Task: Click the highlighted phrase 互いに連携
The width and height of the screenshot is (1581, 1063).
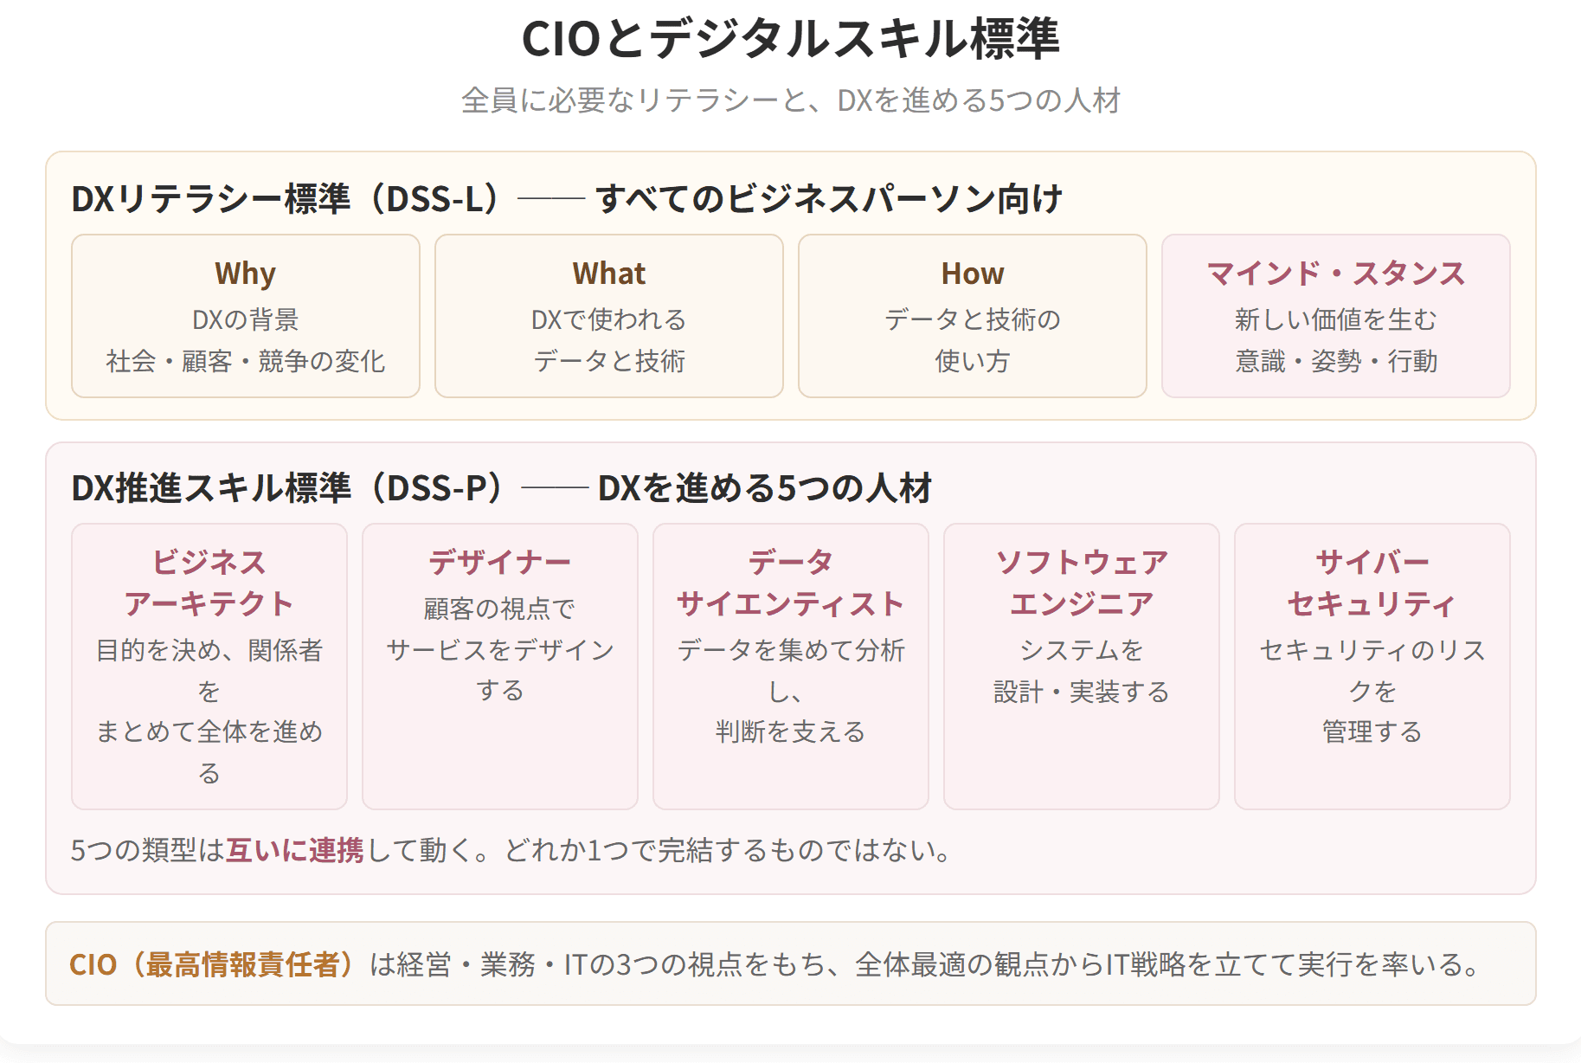Action: click(x=295, y=850)
